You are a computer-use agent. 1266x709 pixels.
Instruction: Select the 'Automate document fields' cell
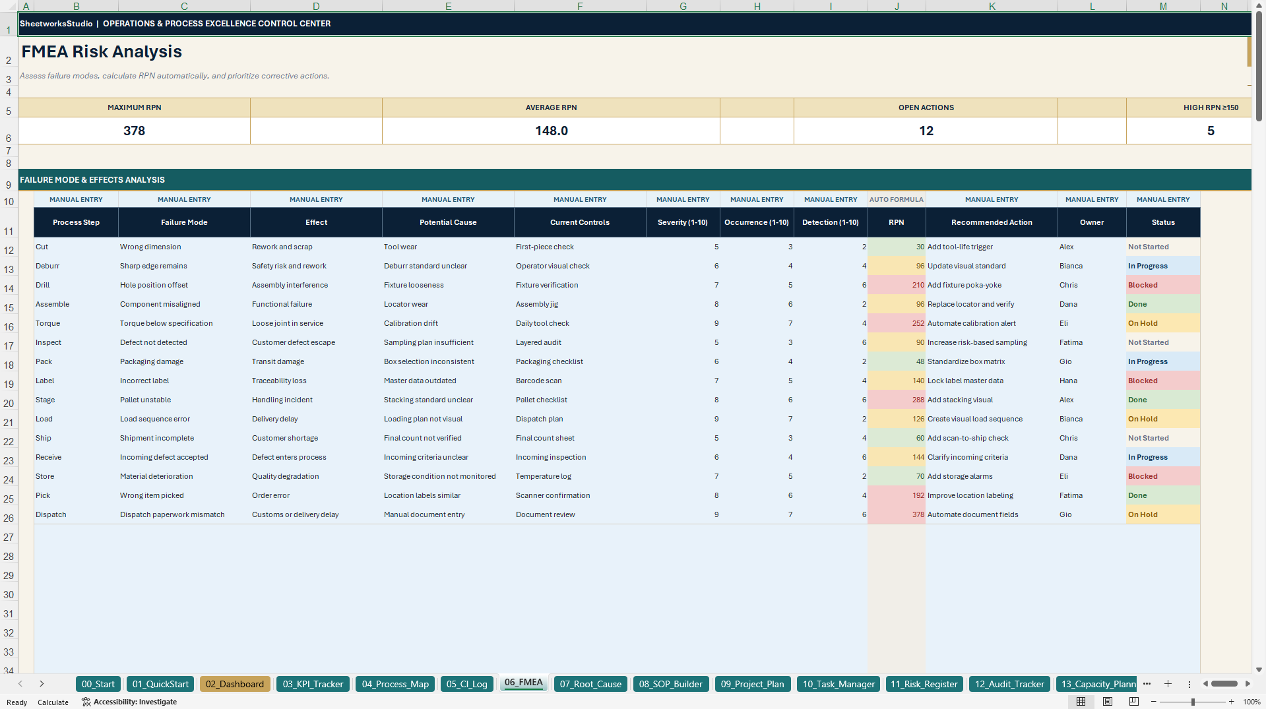992,514
